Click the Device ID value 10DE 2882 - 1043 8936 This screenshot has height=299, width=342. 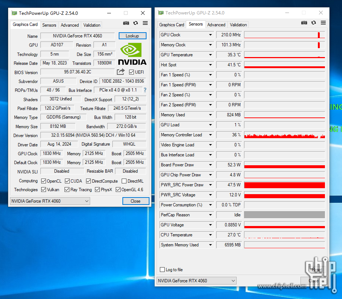[x=123, y=81]
